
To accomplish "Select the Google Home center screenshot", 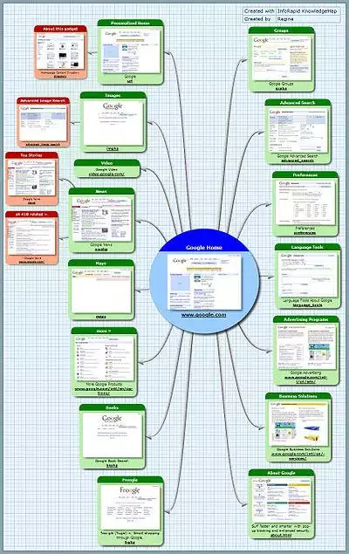I will [x=204, y=282].
